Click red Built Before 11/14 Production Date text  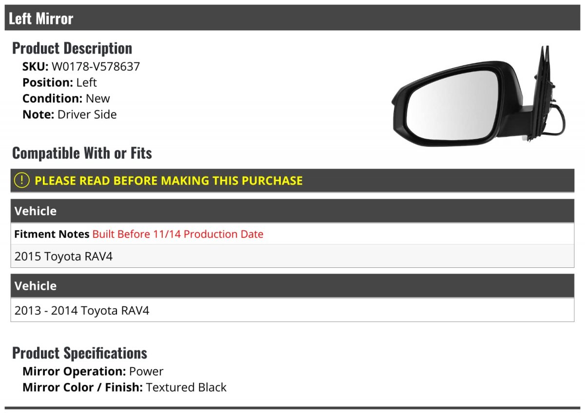click(178, 234)
